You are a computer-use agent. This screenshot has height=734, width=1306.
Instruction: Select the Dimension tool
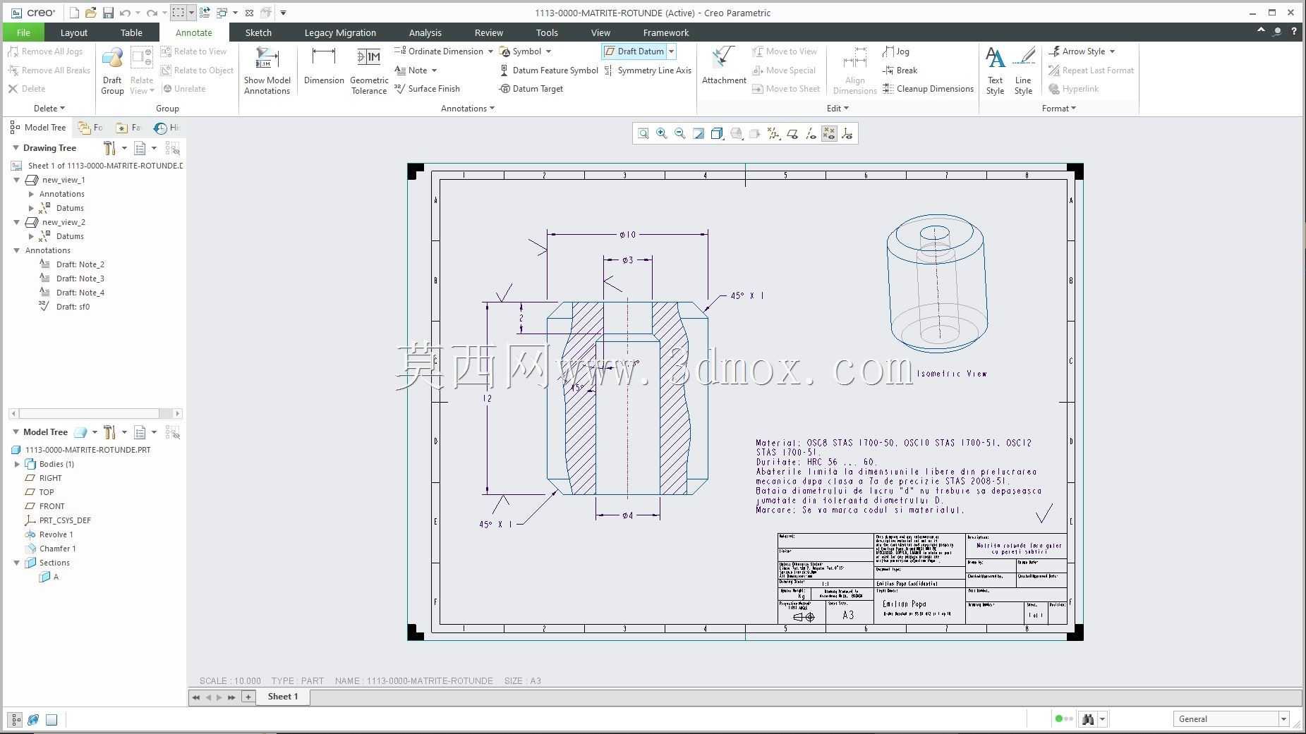tap(324, 66)
